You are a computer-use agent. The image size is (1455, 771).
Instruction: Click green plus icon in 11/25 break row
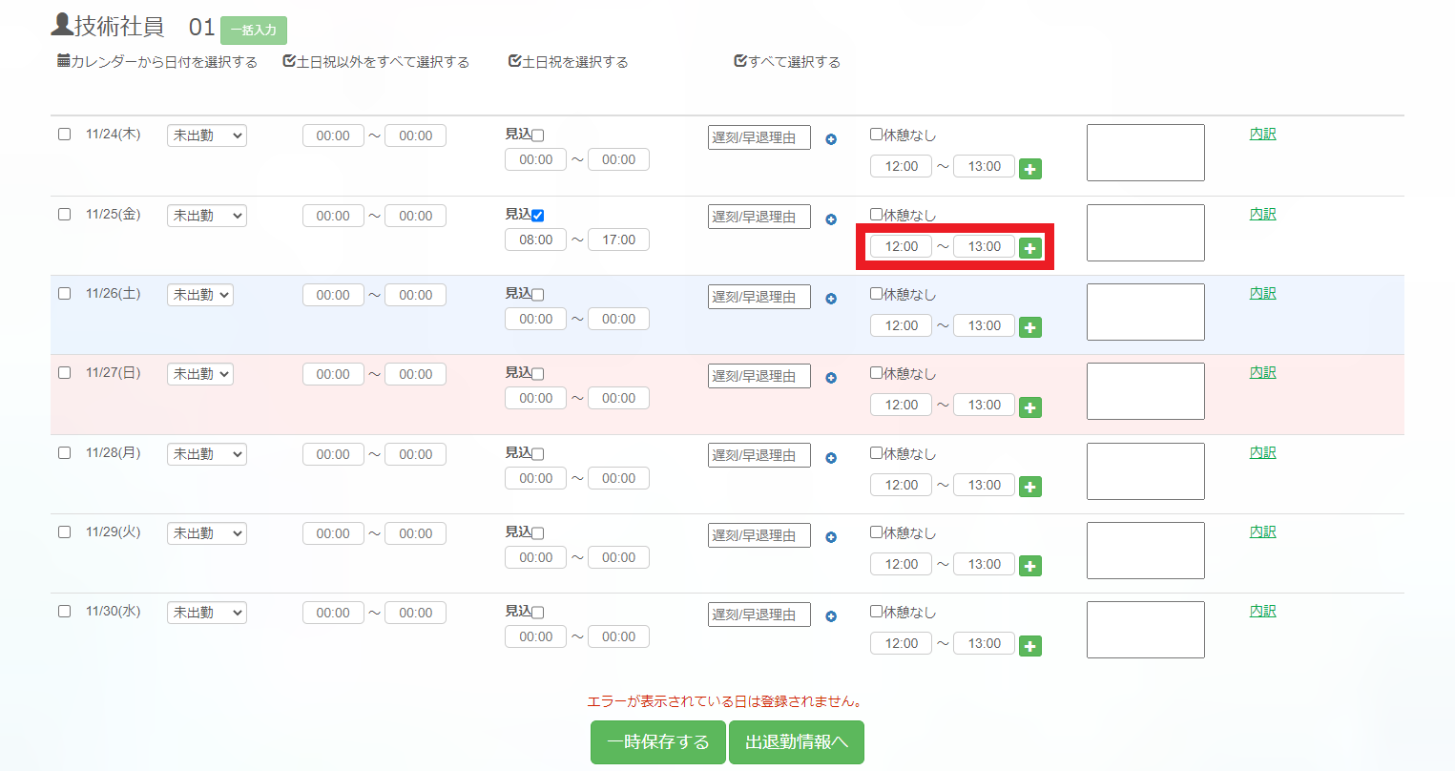coord(1029,248)
